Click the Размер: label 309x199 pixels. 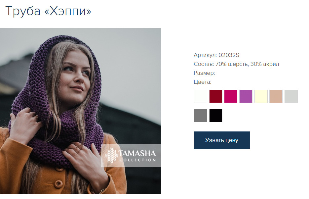coord(204,73)
